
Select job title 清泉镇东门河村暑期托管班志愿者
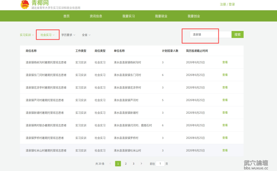[46, 75]
